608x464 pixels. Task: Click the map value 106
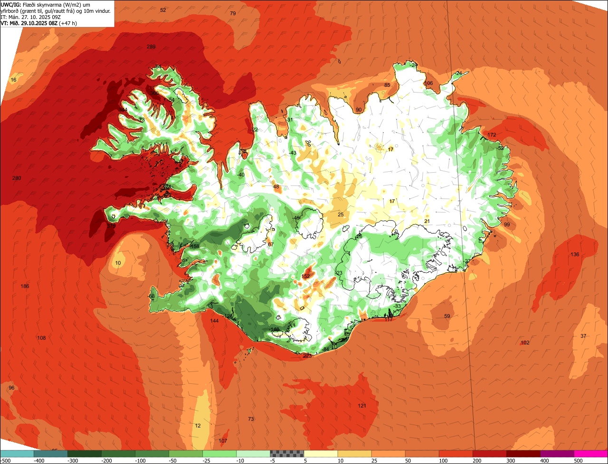pos(428,83)
